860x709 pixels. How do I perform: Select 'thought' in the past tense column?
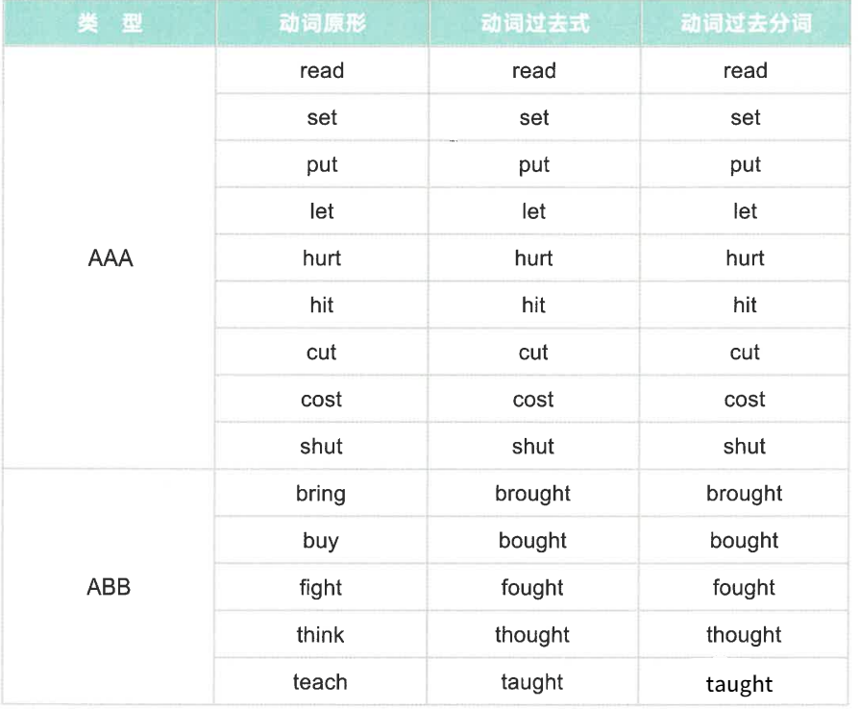click(532, 635)
